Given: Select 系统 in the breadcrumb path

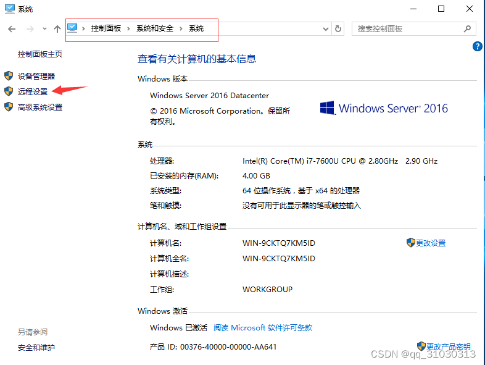Looking at the screenshot, I should click(x=196, y=28).
